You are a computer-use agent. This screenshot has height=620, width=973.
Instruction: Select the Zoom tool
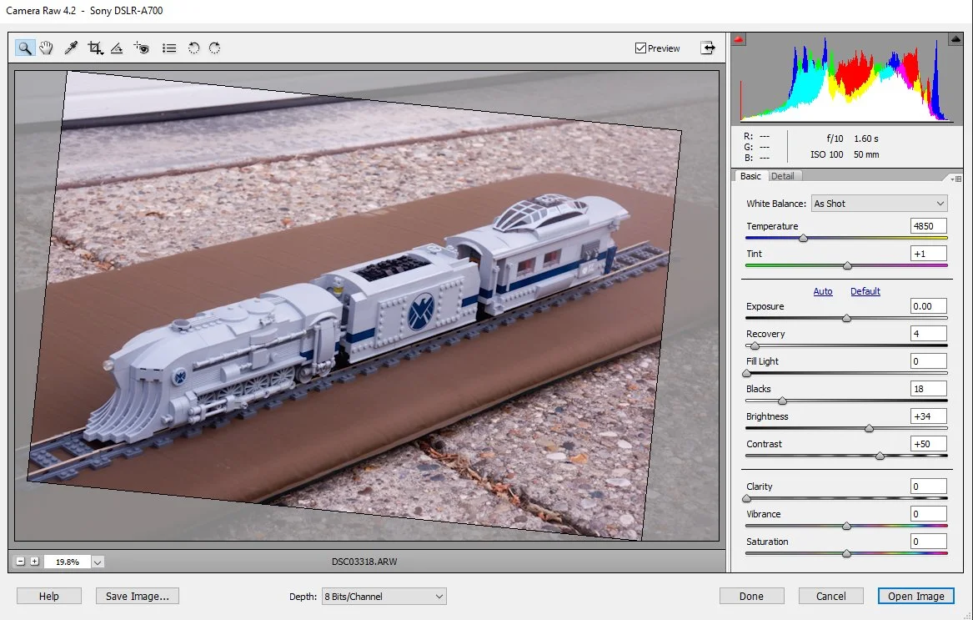pos(25,48)
